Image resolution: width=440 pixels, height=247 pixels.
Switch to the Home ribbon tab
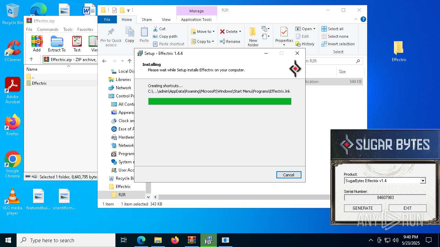pos(126,20)
